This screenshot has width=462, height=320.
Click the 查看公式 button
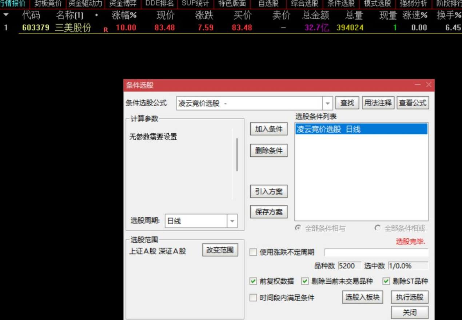[x=413, y=103]
